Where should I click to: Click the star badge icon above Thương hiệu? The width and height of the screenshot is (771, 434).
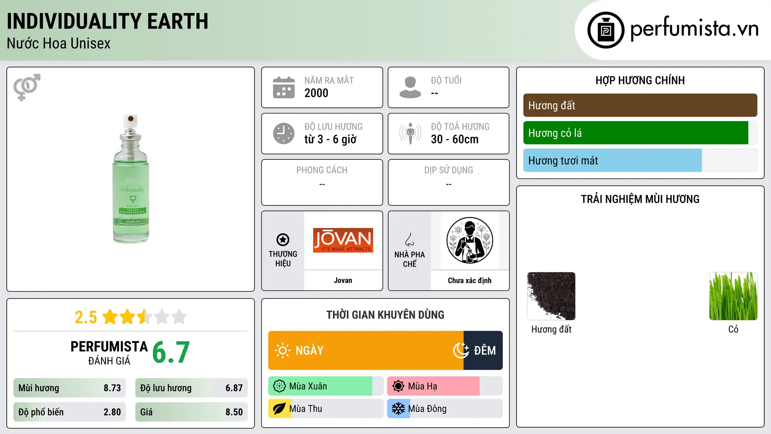coord(283,240)
